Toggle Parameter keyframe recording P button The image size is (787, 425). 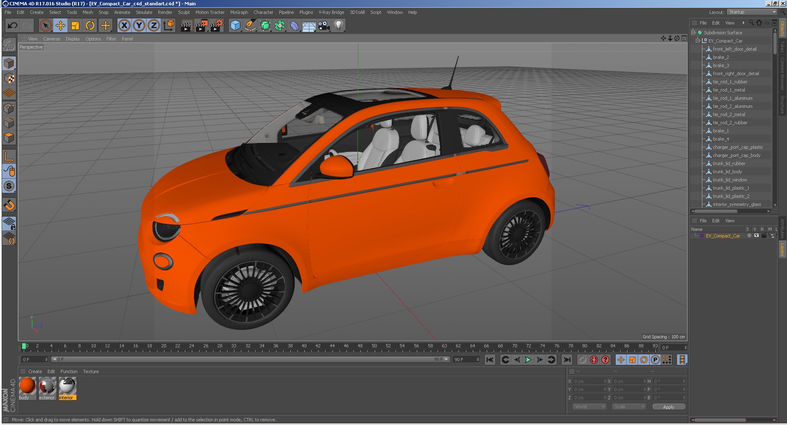point(655,360)
